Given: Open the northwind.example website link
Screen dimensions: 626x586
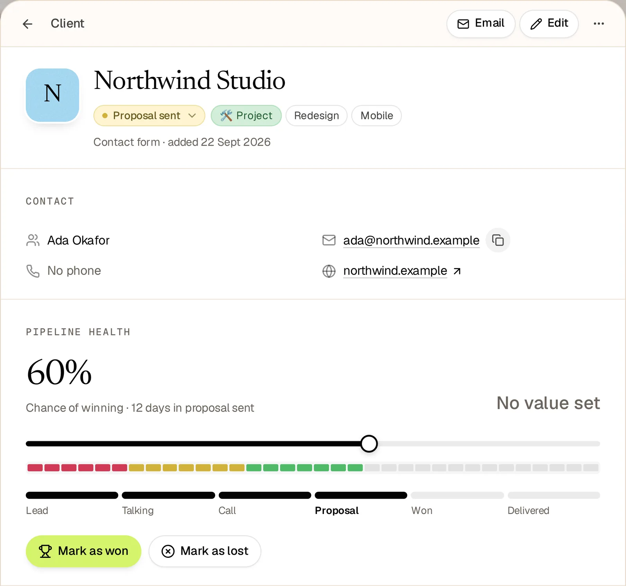Looking at the screenshot, I should point(395,271).
